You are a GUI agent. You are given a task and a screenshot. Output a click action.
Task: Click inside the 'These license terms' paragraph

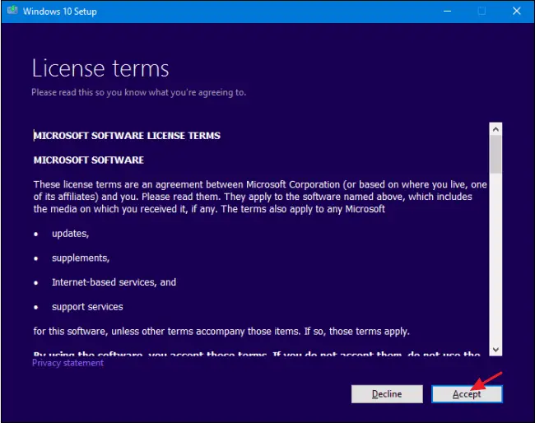coord(260,197)
